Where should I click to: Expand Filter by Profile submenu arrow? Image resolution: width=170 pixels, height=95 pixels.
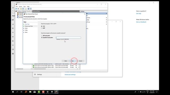(x=106, y=18)
